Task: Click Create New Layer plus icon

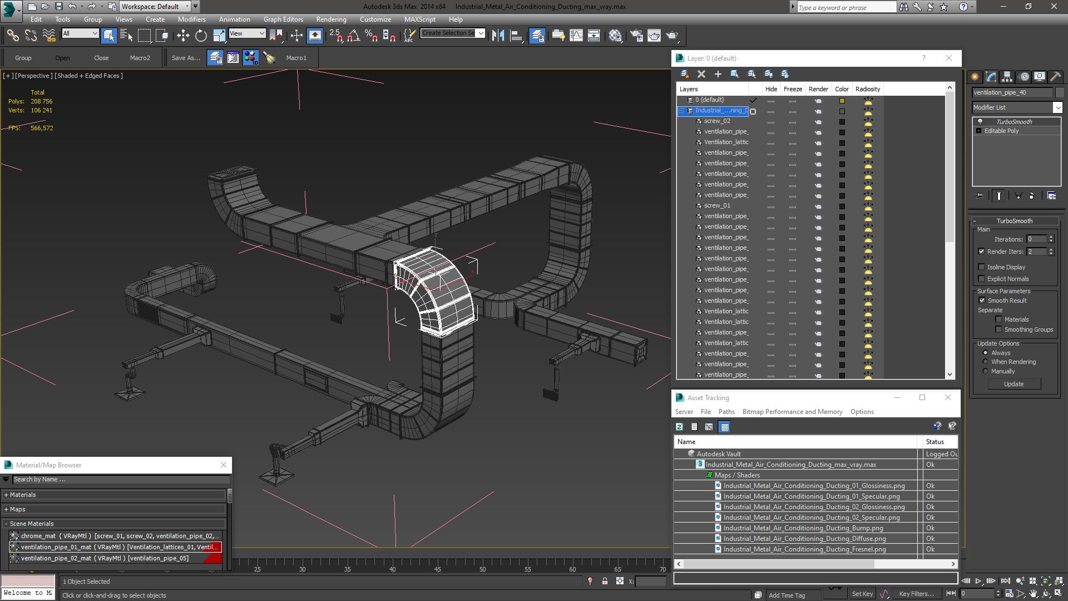Action: click(x=718, y=74)
